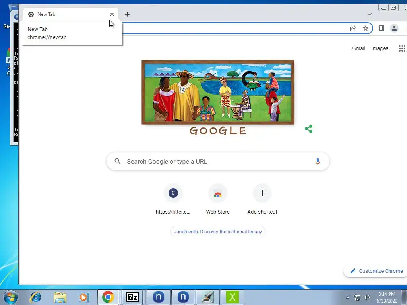This screenshot has height=305, width=407.
Task: Click the GOOGLE doodle text logo
Action: coord(218,131)
